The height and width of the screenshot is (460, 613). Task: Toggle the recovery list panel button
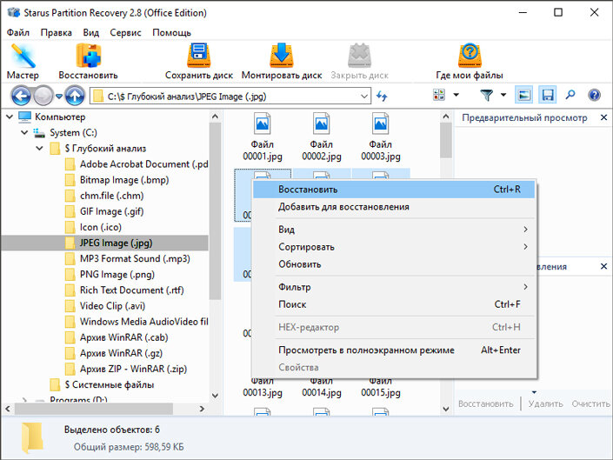point(547,95)
